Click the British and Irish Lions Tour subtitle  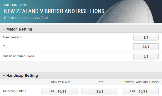26,18
